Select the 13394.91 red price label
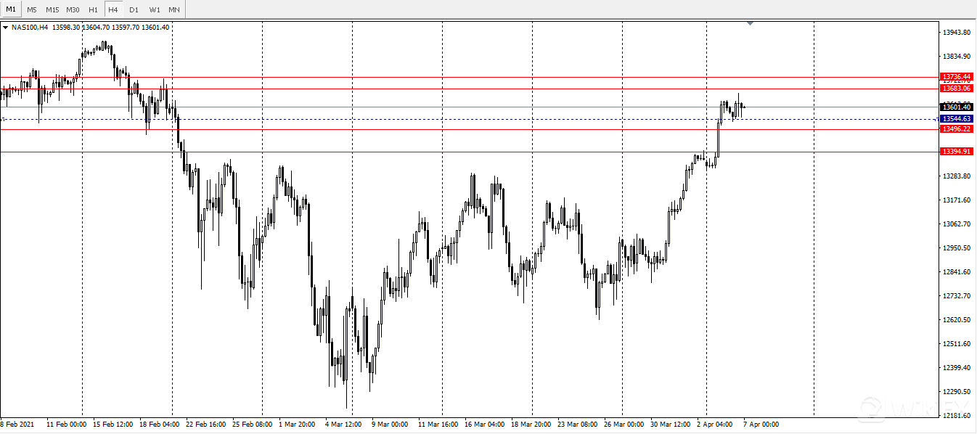This screenshot has height=434, width=977. pos(955,151)
